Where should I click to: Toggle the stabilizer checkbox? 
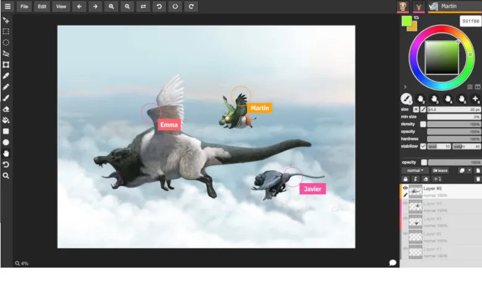click(x=423, y=146)
